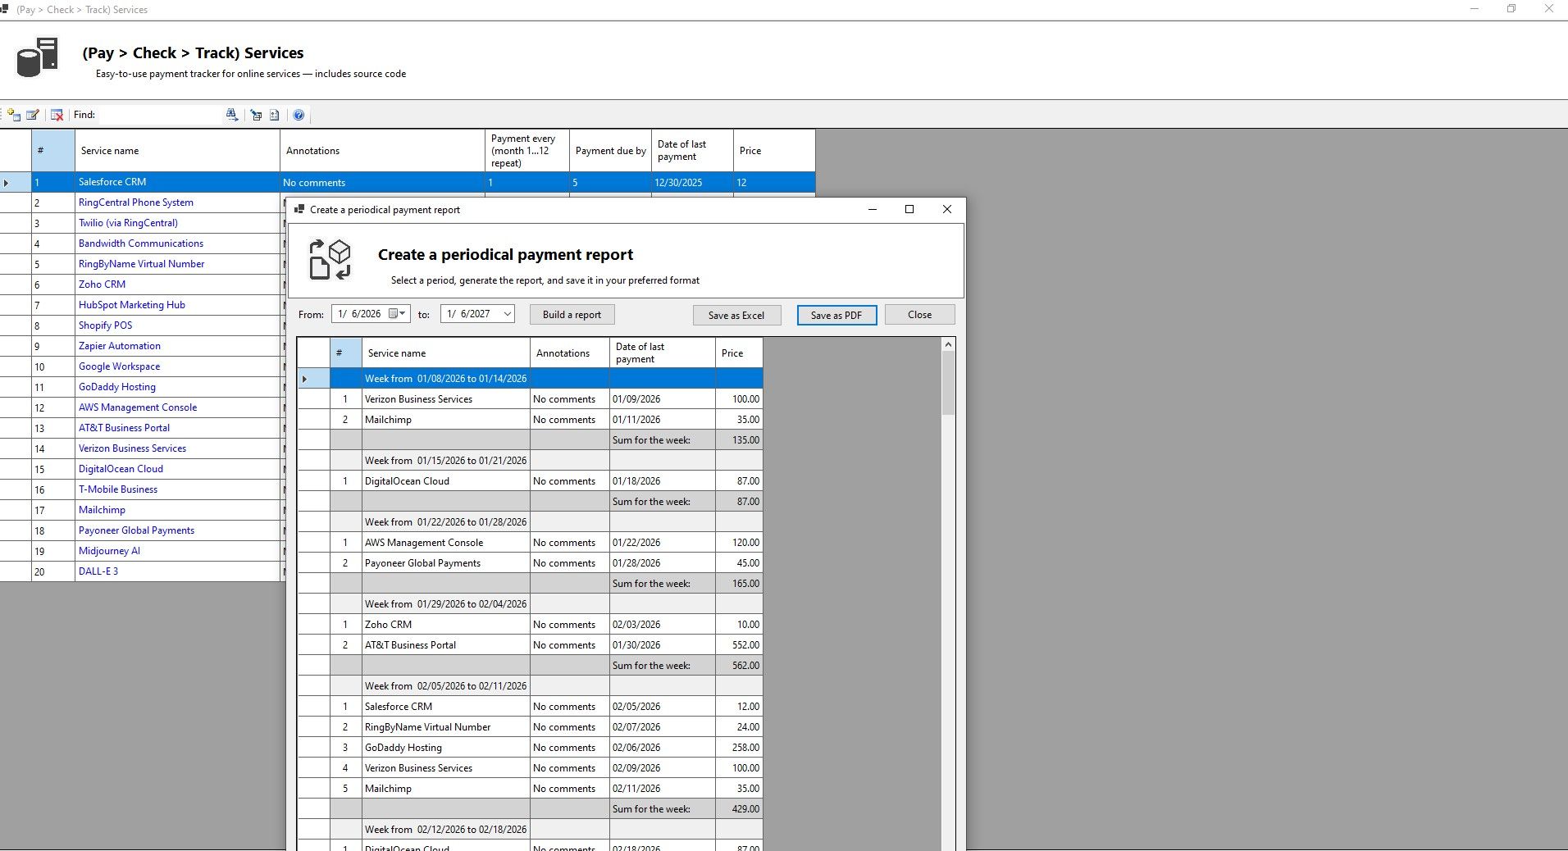Screen dimensions: 1568x851
Task: Click into the Find search field
Action: 160,116
